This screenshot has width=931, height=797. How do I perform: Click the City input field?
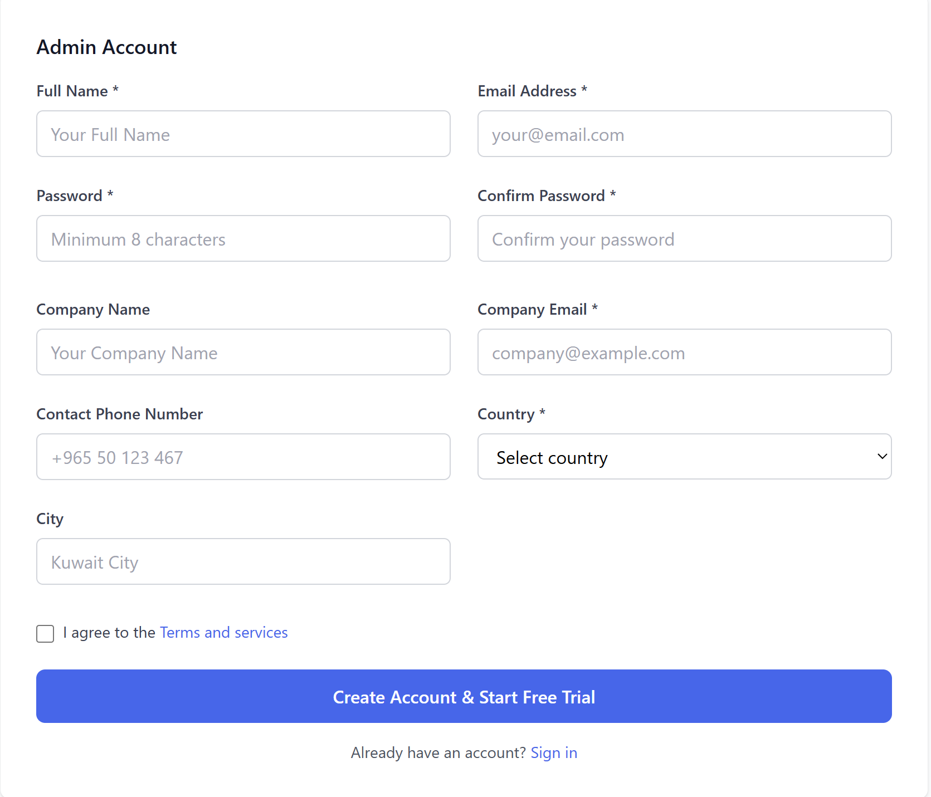(x=243, y=562)
